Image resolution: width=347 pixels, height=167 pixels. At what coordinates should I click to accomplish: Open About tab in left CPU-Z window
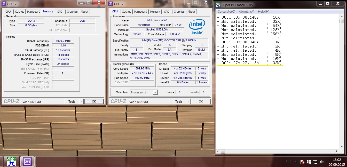(x=84, y=12)
